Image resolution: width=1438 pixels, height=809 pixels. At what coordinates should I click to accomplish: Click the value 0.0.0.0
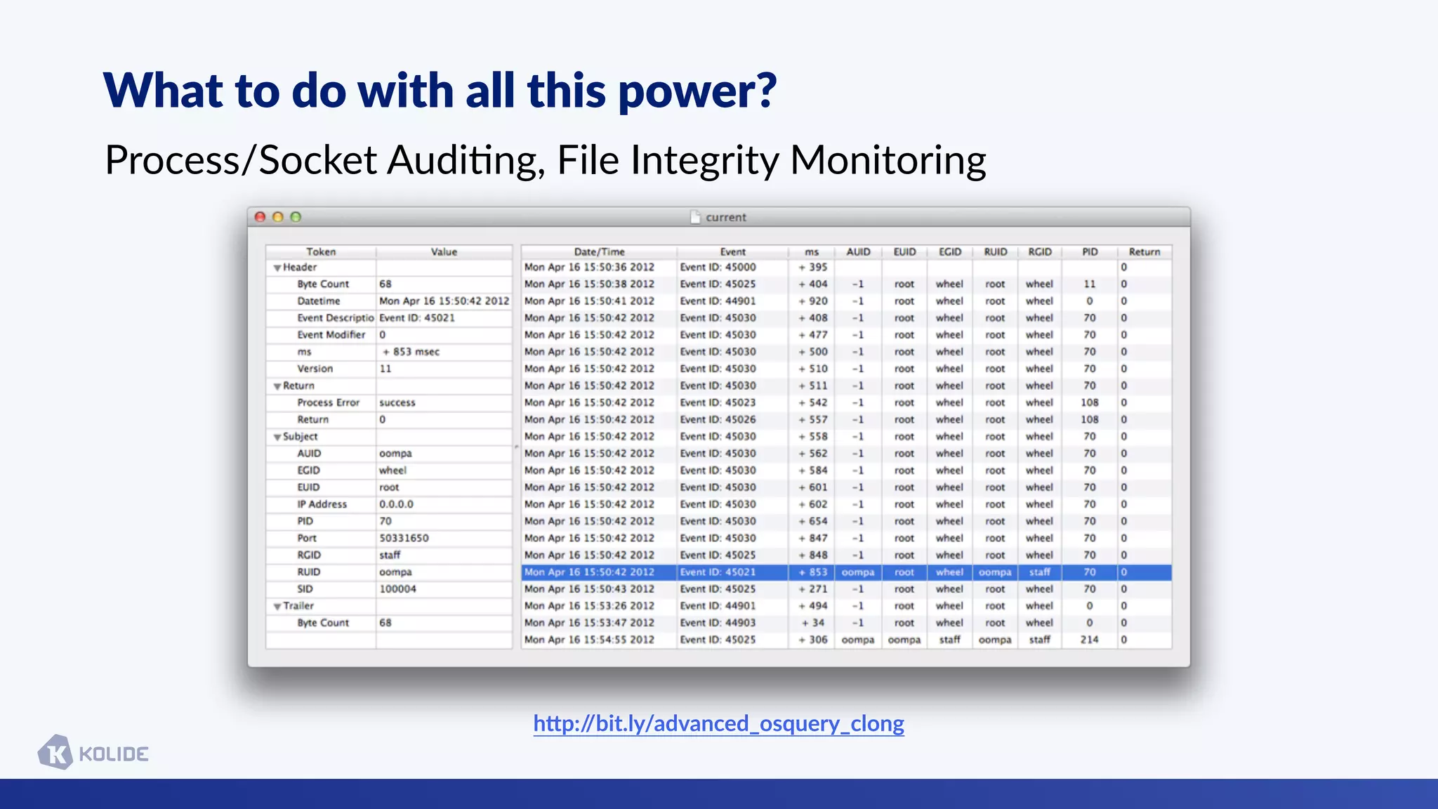pyautogui.click(x=396, y=504)
